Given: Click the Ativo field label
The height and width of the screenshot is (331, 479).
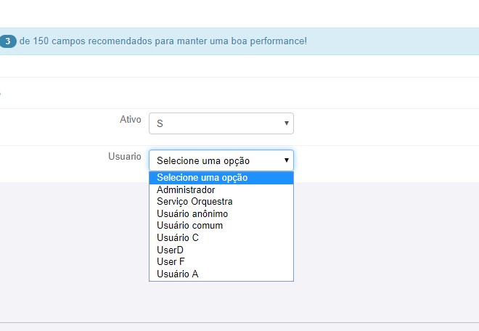Looking at the screenshot, I should (x=130, y=120).
